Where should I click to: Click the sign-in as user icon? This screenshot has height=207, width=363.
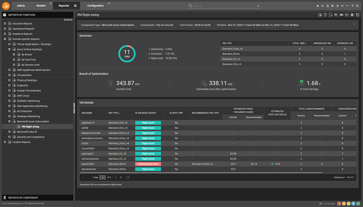(x=342, y=6)
